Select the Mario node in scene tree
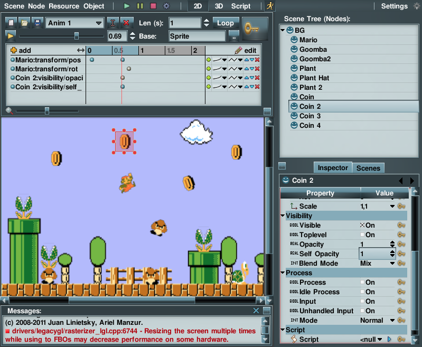 tap(308, 40)
